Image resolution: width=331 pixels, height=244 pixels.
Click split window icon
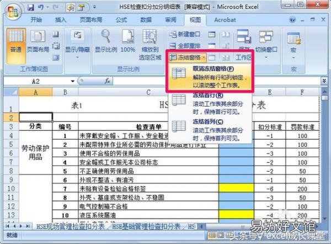(x=212, y=34)
